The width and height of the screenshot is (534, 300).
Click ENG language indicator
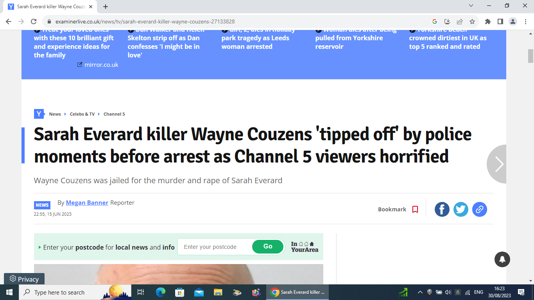click(478, 292)
